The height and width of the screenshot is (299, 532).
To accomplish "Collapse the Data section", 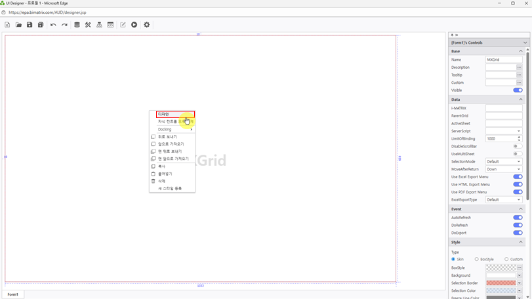I will [521, 100].
